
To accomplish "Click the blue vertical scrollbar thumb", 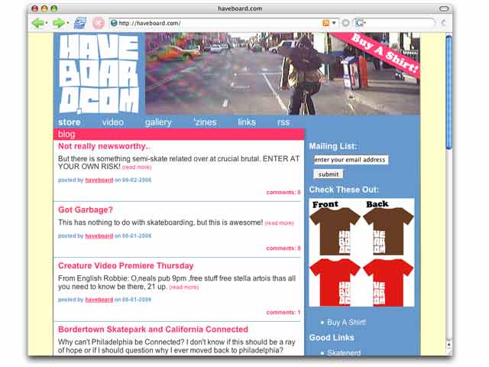I will (449, 93).
